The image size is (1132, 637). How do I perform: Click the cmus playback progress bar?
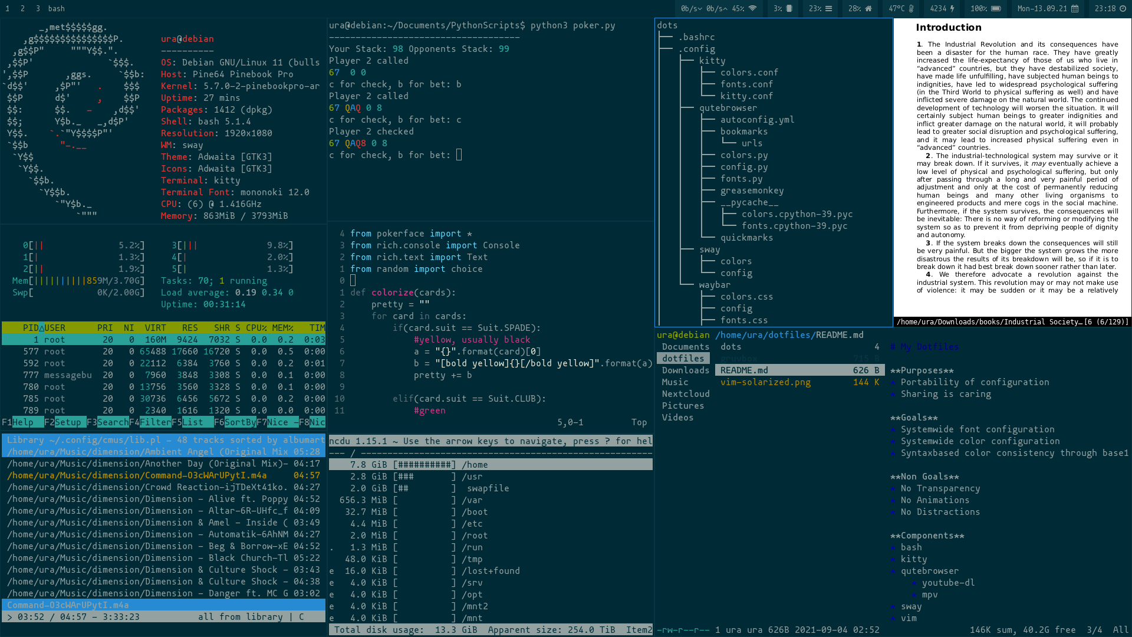click(x=162, y=616)
